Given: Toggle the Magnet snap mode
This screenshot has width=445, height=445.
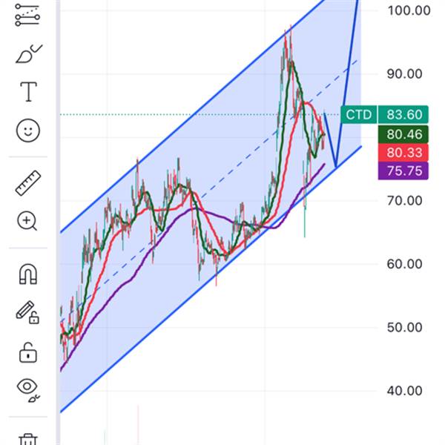Looking at the screenshot, I should (28, 274).
